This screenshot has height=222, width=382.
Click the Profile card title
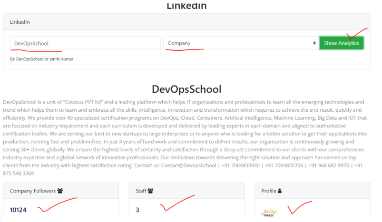[x=269, y=191]
